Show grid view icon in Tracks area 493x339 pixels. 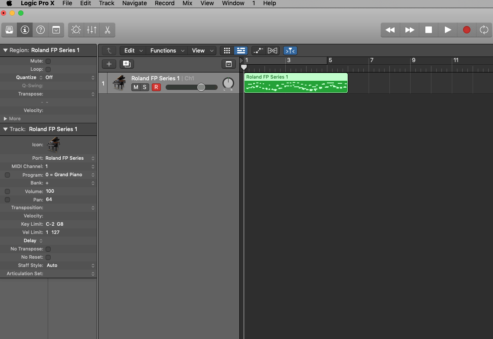[x=227, y=51]
